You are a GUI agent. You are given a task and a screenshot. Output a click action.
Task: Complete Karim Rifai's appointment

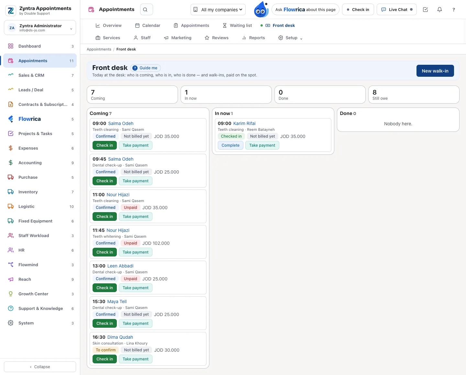click(230, 145)
